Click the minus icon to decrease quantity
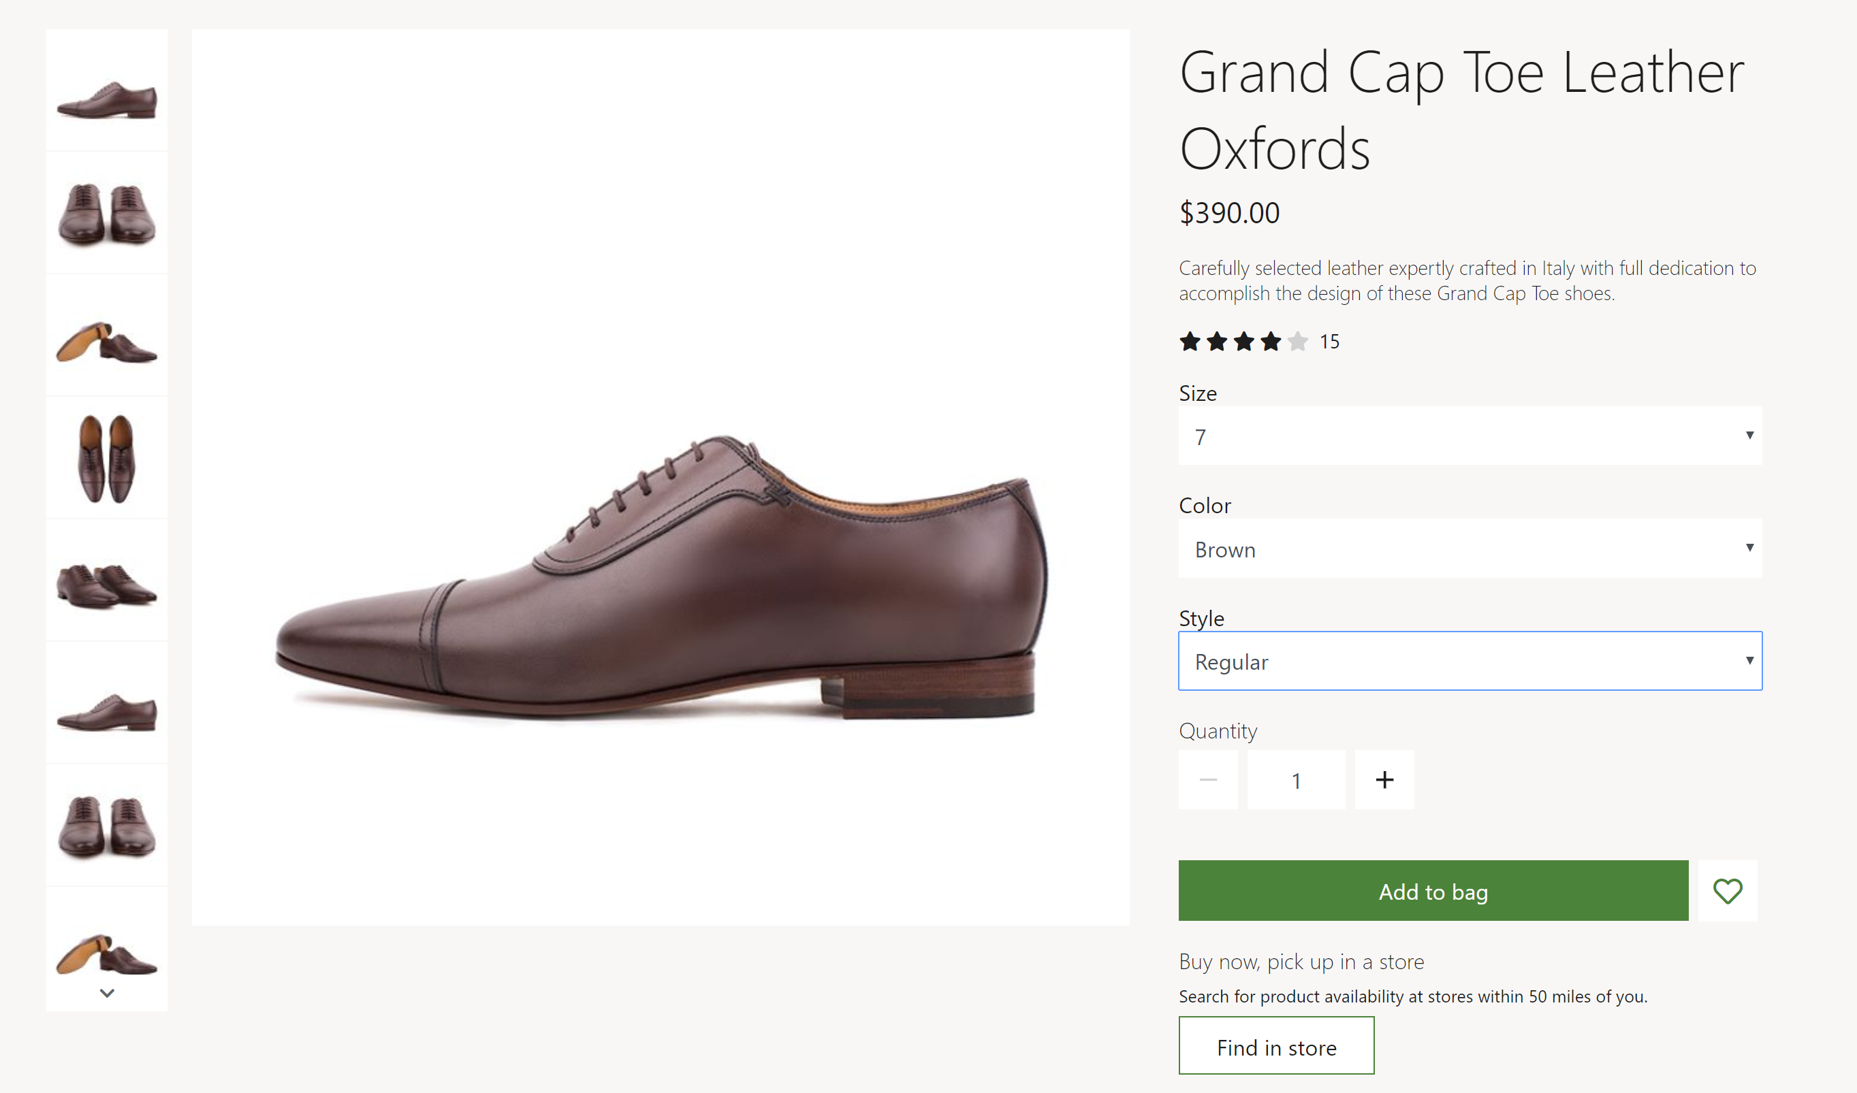The image size is (1857, 1093). coord(1209,780)
